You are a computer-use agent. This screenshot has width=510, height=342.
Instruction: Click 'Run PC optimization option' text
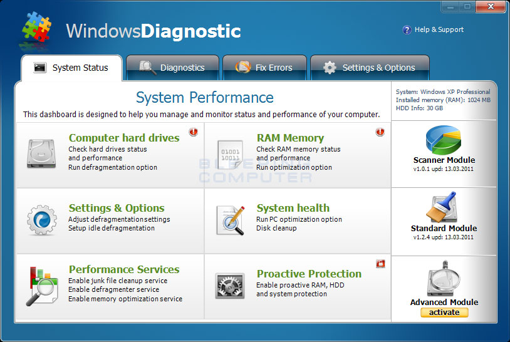click(299, 219)
